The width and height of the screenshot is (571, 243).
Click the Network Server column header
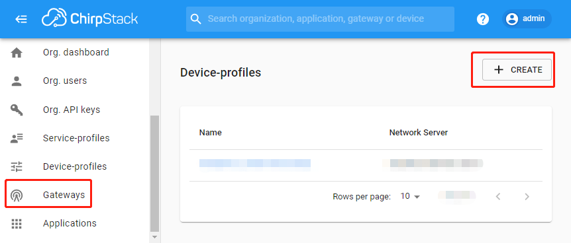(419, 133)
